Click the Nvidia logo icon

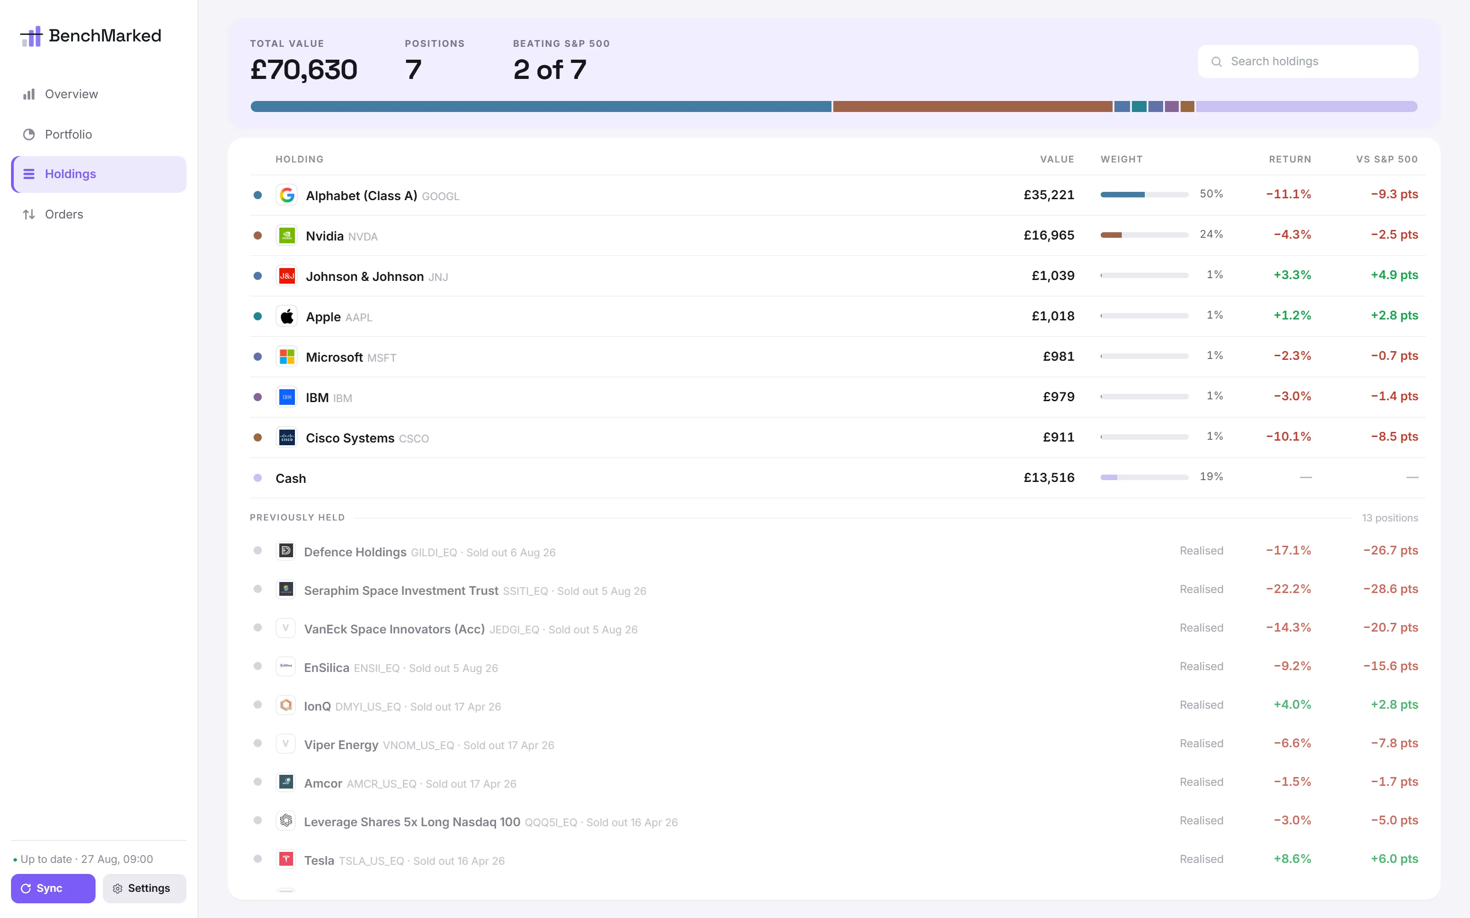287,235
